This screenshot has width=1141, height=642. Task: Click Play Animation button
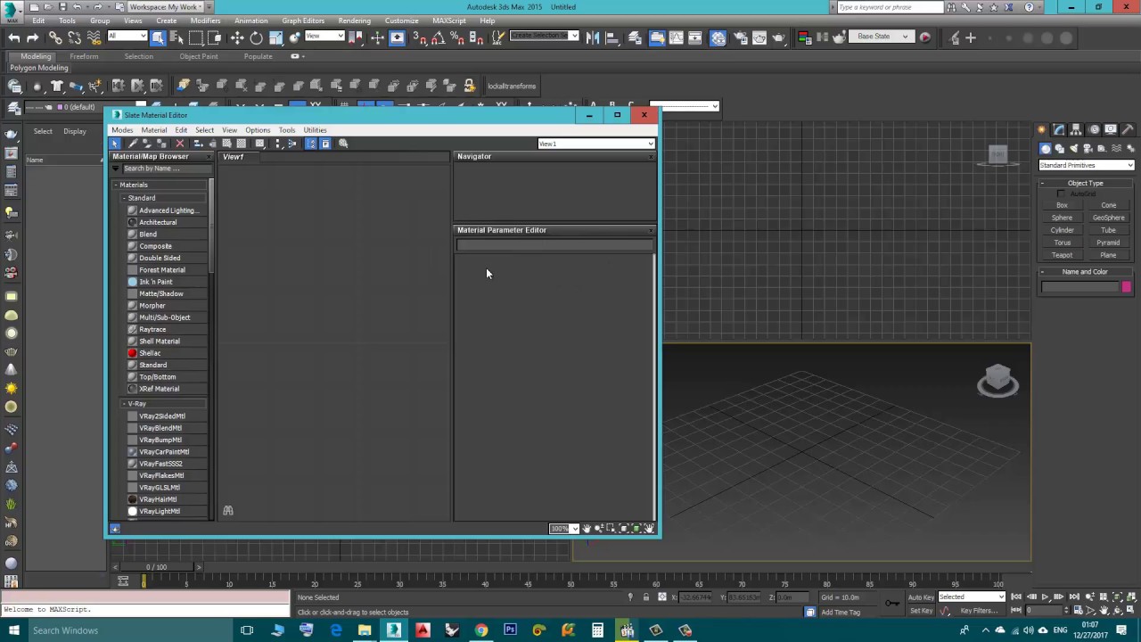(1044, 597)
